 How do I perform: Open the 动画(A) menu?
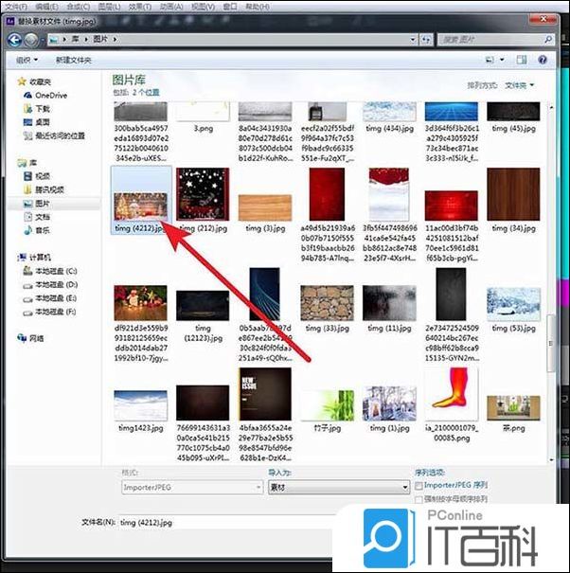coord(171,7)
